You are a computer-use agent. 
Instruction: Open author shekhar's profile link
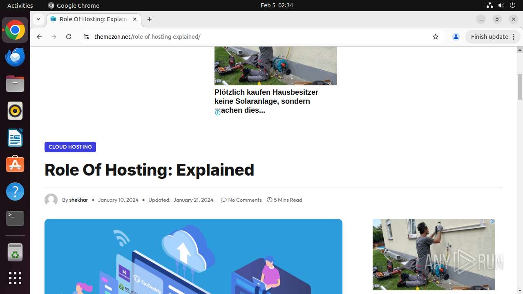point(78,200)
